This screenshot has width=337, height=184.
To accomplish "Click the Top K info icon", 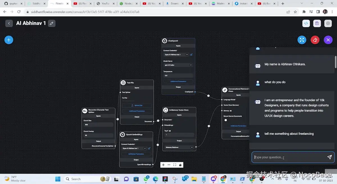I will coord(170,131).
